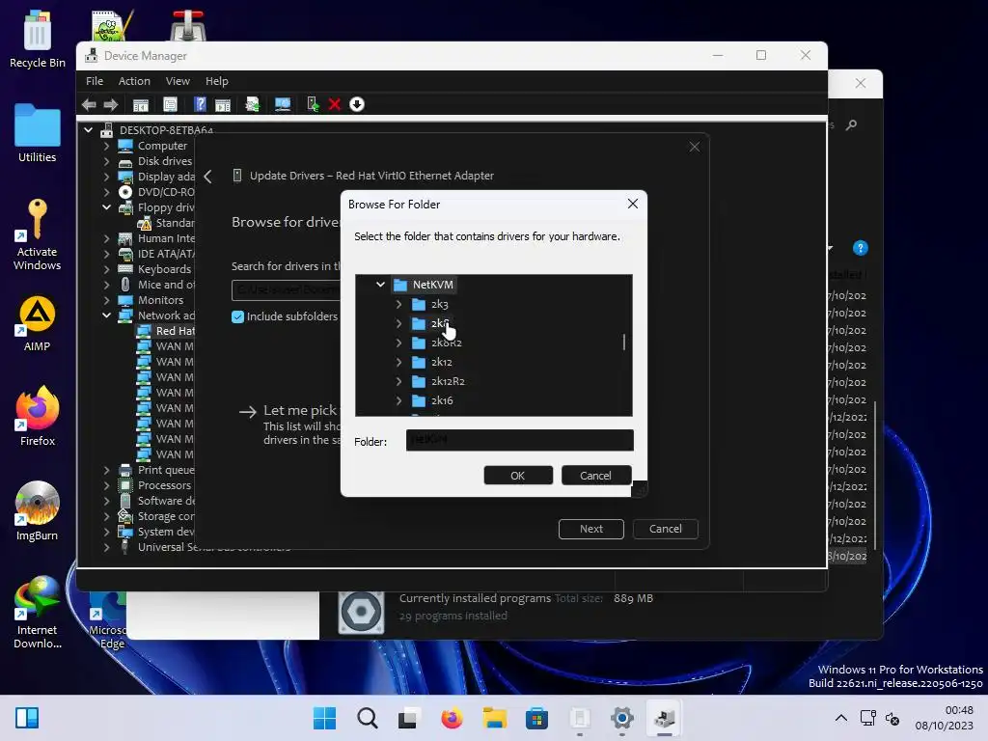Open the File menu in Device Manager
This screenshot has height=741, width=988.
click(x=95, y=81)
